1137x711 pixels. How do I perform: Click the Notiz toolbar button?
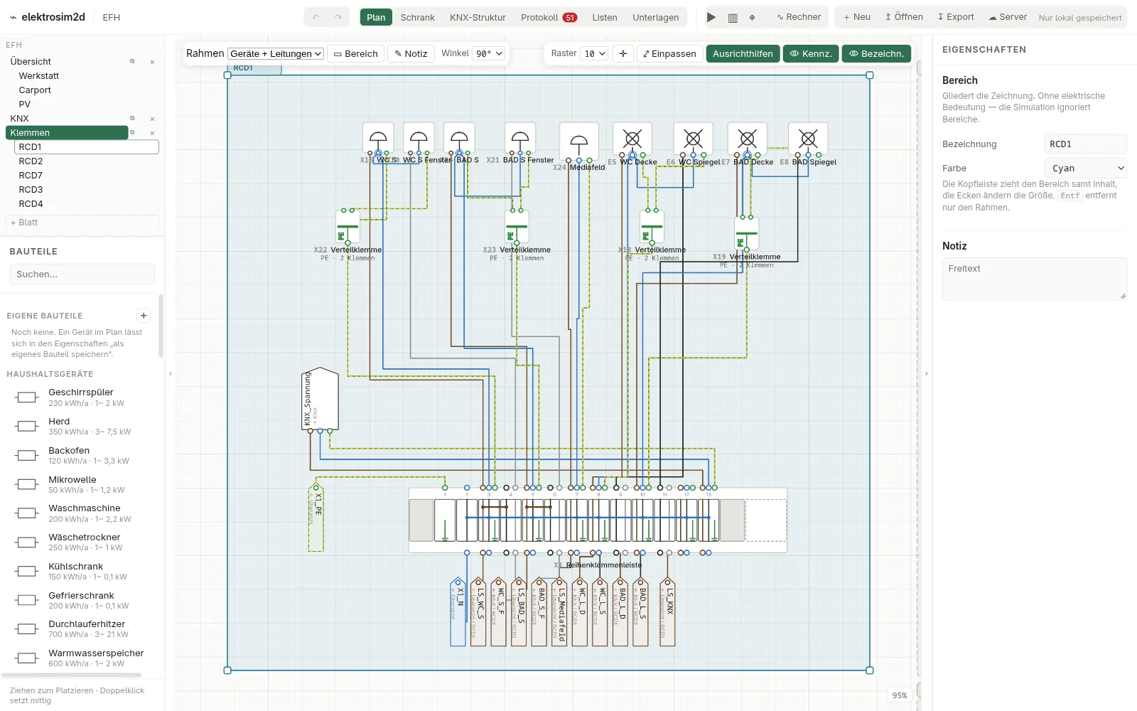click(x=411, y=53)
